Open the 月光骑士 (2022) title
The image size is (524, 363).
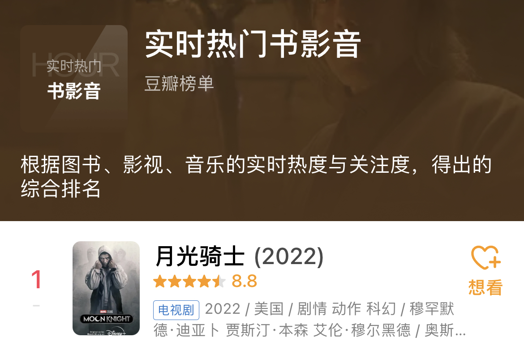[239, 256]
